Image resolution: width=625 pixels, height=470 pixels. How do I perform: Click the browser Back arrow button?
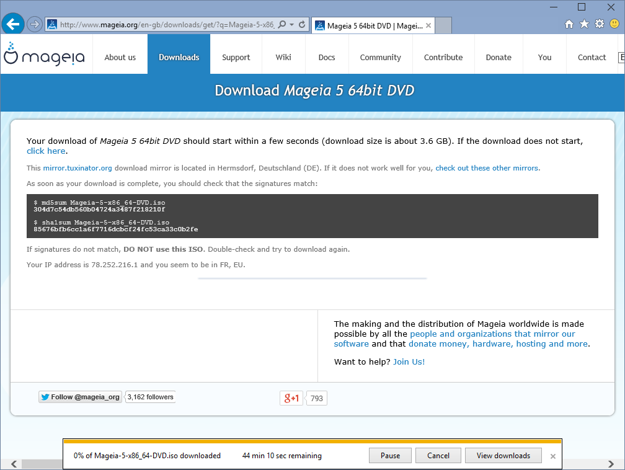coord(13,24)
